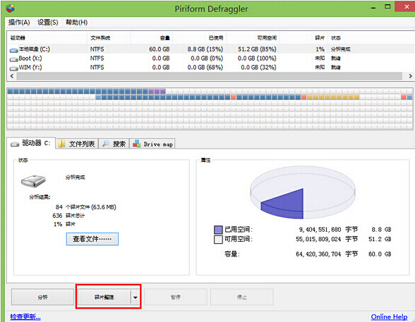Click the orange block group in drive map

(333, 97)
